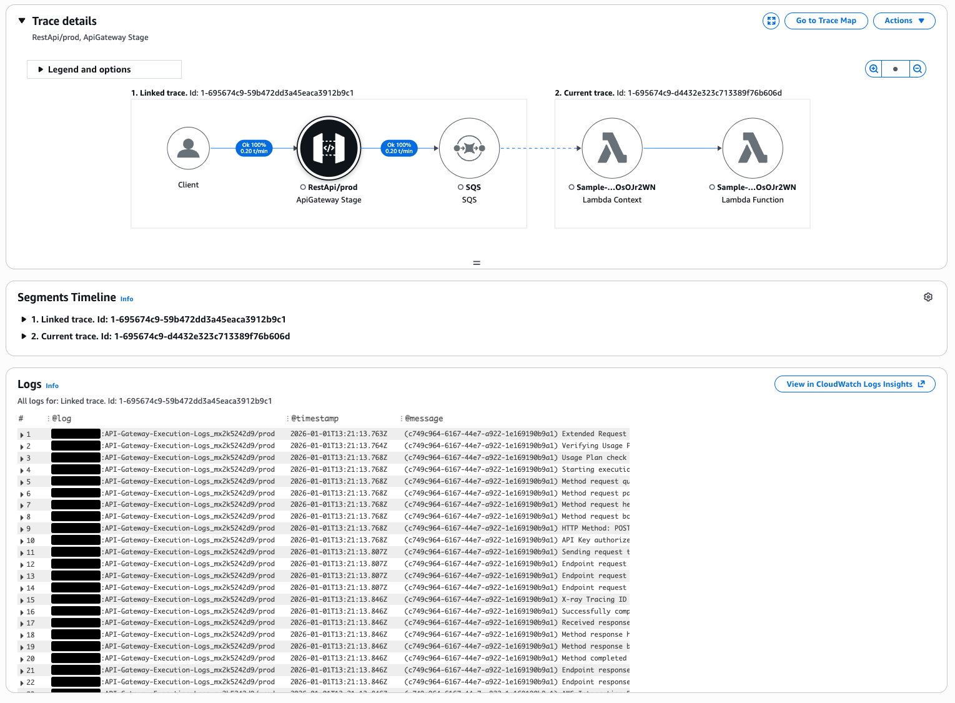The height and width of the screenshot is (703, 955).
Task: Zoom in on the trace map
Action: coord(874,69)
